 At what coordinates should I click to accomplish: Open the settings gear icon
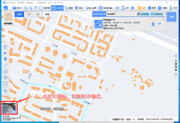(x=133, y=8)
